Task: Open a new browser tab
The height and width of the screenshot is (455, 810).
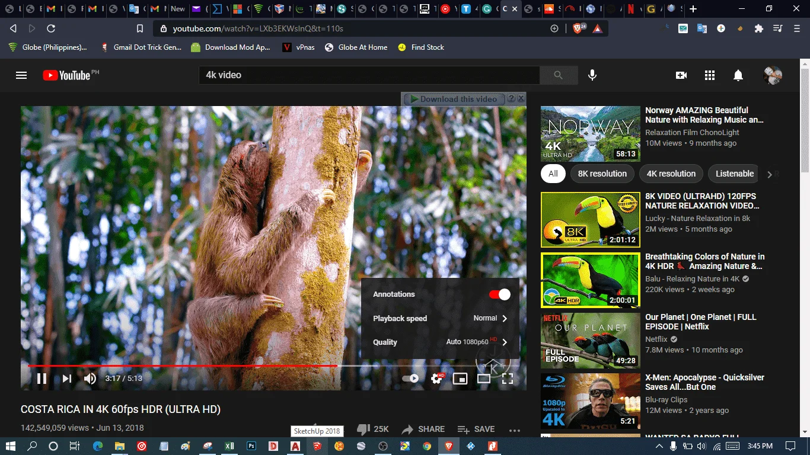Action: click(x=693, y=9)
